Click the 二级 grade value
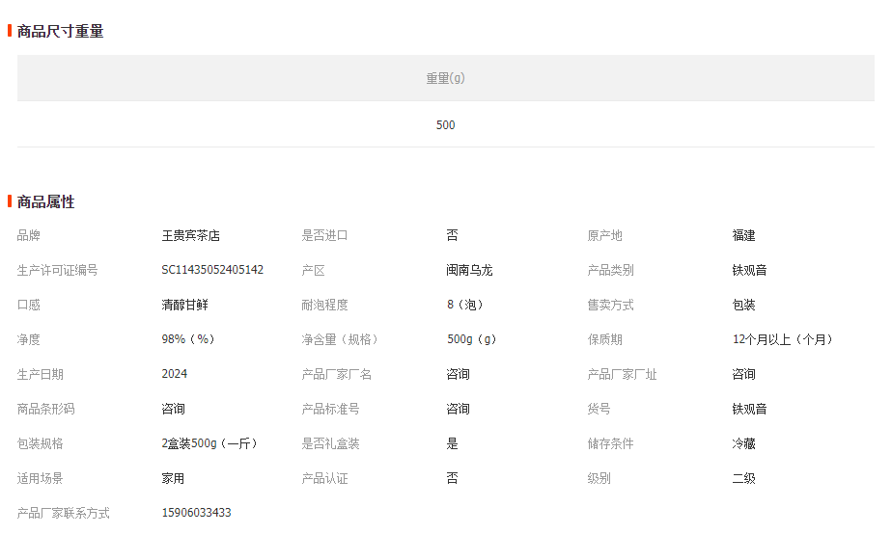Viewport: 892px width, 534px height. [743, 478]
